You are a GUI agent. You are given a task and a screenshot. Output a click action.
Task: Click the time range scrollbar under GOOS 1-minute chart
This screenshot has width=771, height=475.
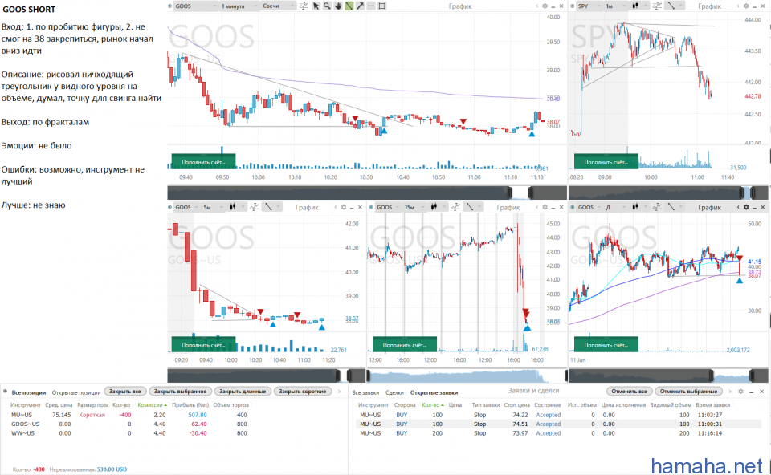coord(367,193)
